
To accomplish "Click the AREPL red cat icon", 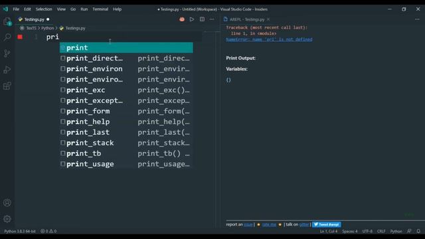I will click(x=182, y=19).
